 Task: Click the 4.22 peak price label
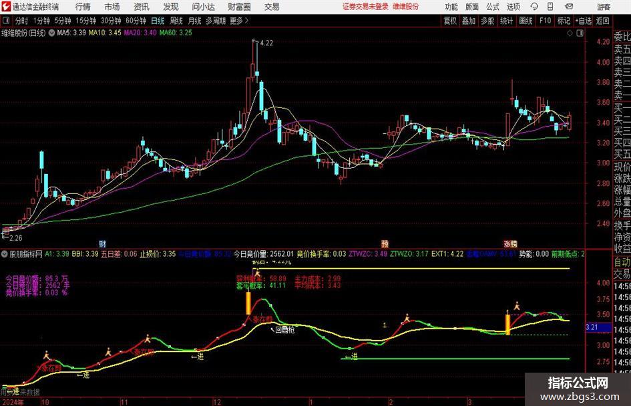coord(266,43)
